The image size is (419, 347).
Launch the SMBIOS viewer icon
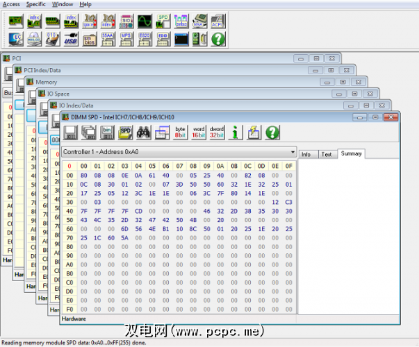click(x=89, y=38)
